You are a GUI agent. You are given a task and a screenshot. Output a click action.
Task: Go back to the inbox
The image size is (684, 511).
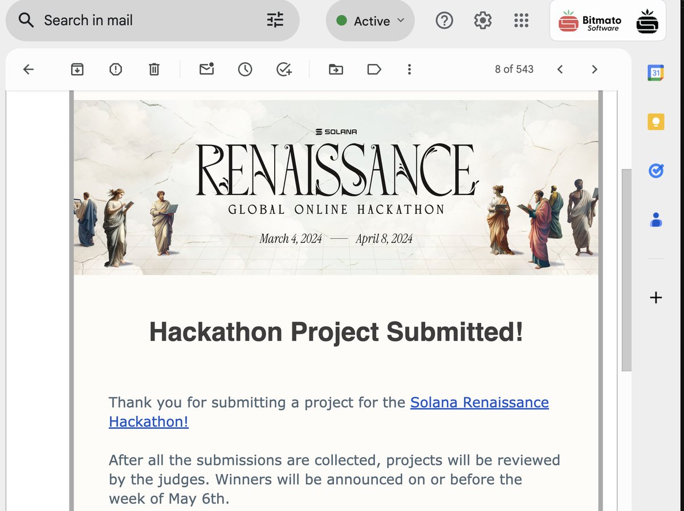(x=28, y=69)
